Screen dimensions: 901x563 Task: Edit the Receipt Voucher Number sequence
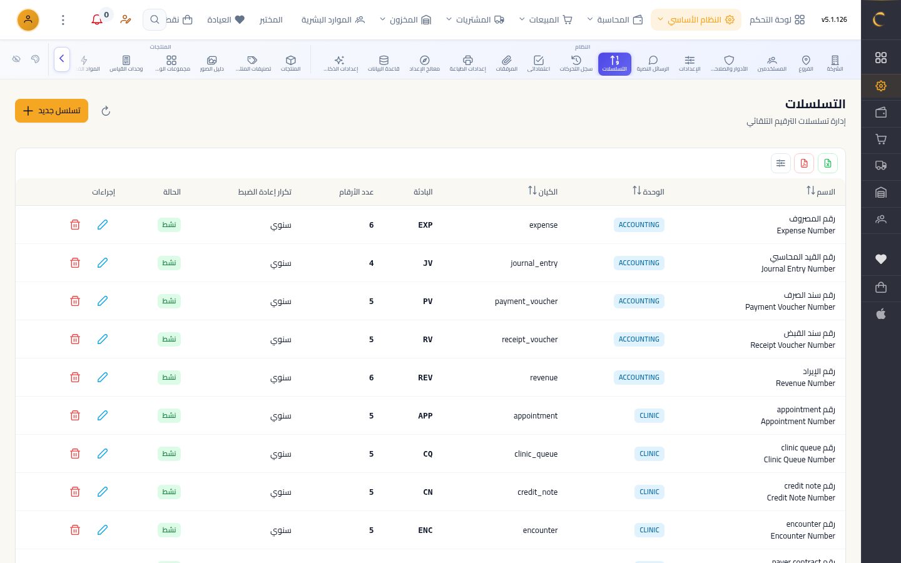(x=103, y=339)
